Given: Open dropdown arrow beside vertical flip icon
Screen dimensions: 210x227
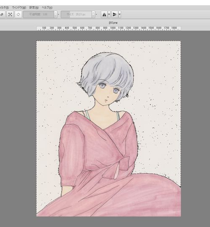Looking at the screenshot, I should tap(119, 14).
